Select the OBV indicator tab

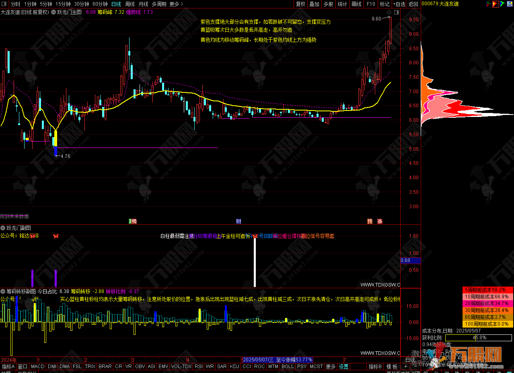(140, 367)
